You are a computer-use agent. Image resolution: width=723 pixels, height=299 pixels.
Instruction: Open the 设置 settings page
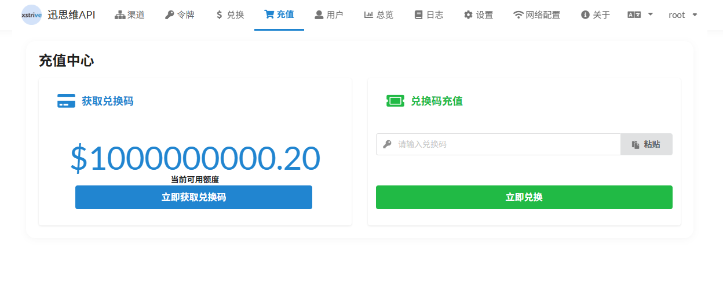coord(479,15)
